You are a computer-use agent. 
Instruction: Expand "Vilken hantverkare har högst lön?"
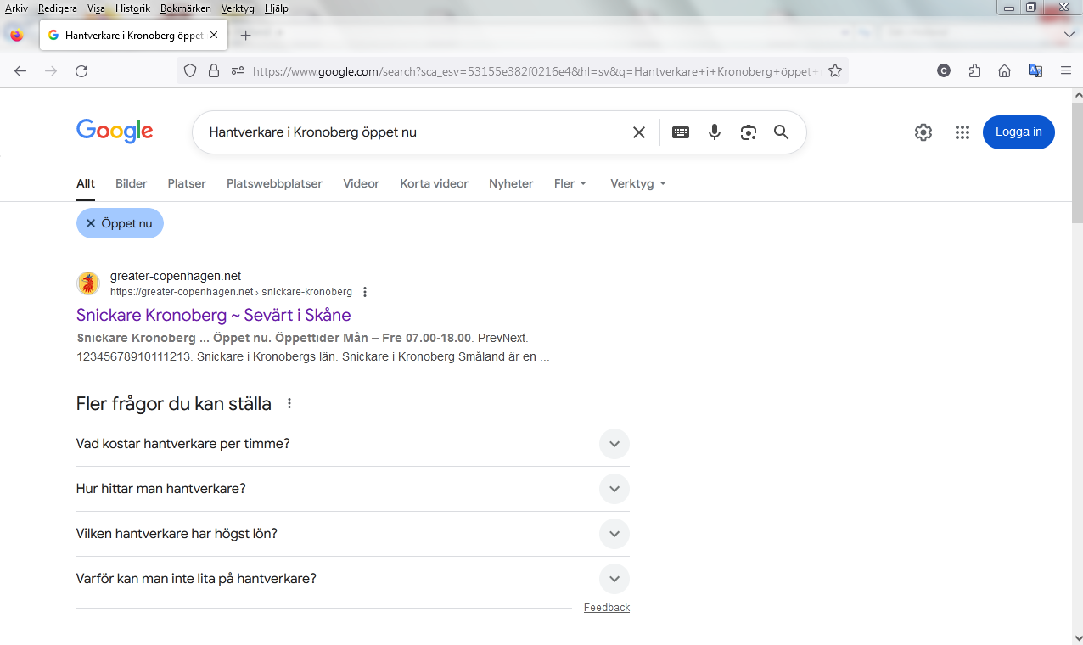tap(614, 534)
